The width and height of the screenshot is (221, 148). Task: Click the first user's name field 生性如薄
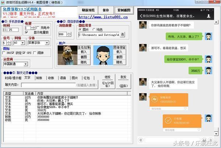click(84, 47)
